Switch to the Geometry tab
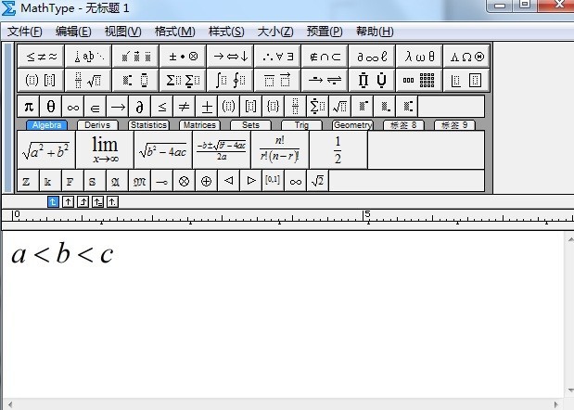This screenshot has width=574, height=410. pos(352,125)
